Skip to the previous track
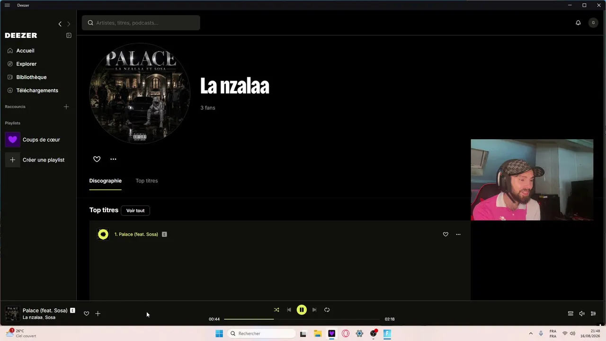606x341 pixels. (x=289, y=310)
